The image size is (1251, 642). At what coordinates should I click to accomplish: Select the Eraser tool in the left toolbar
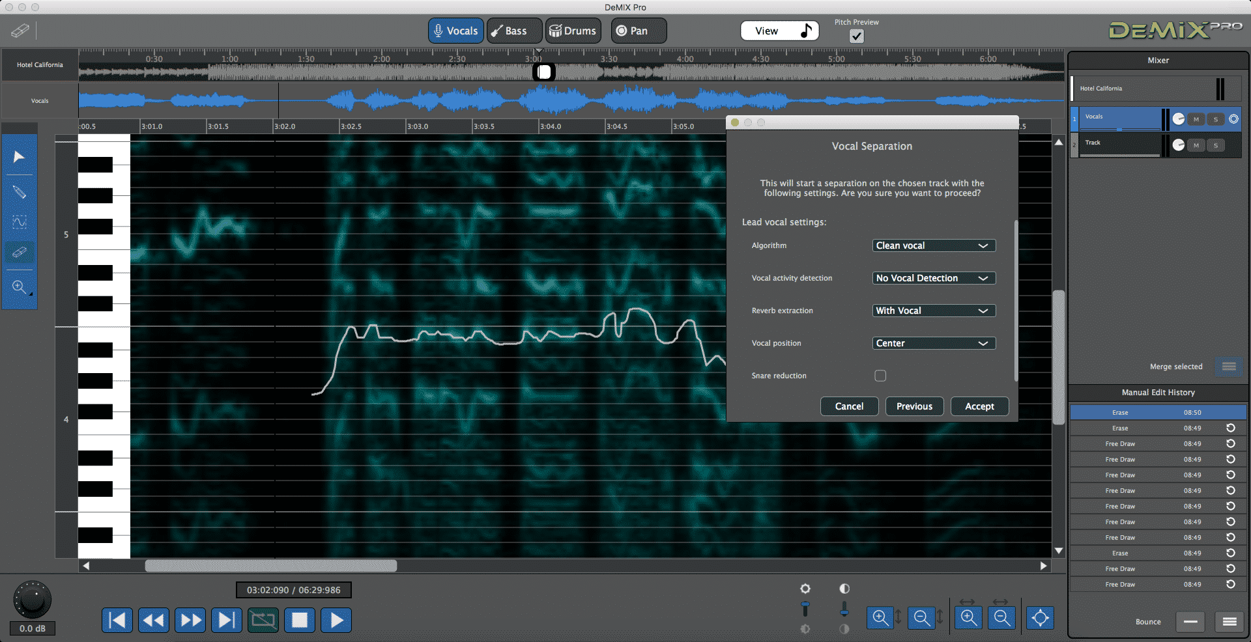(x=20, y=253)
